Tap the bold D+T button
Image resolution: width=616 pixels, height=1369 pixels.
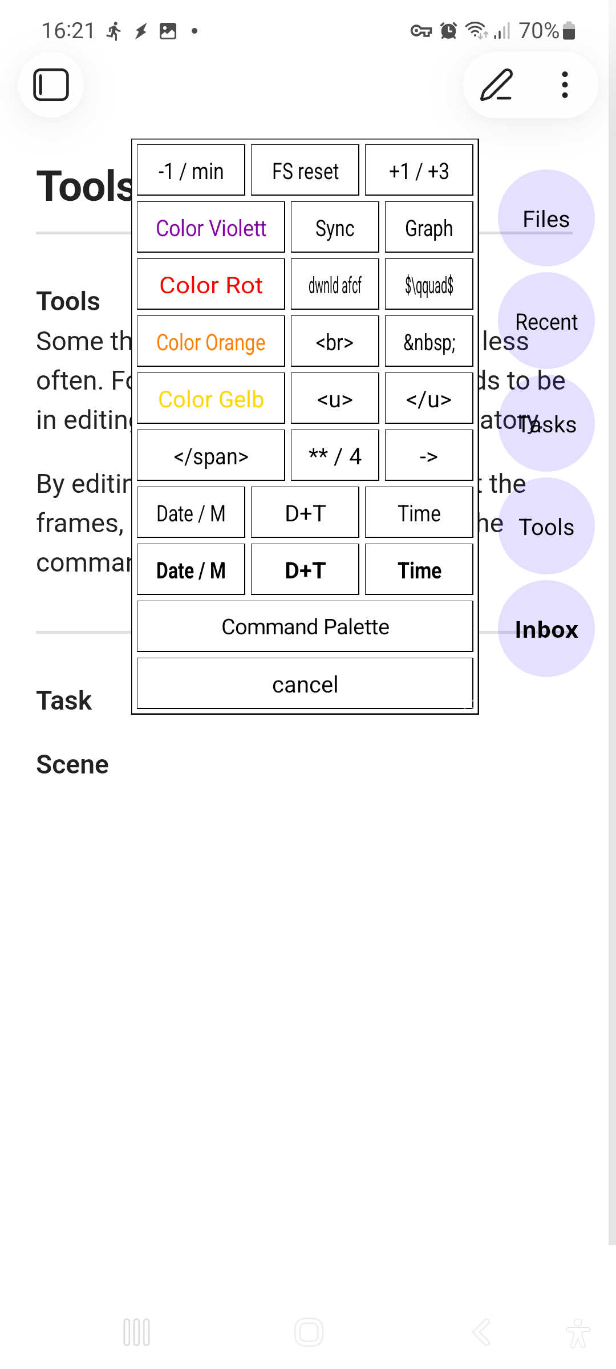(x=305, y=570)
